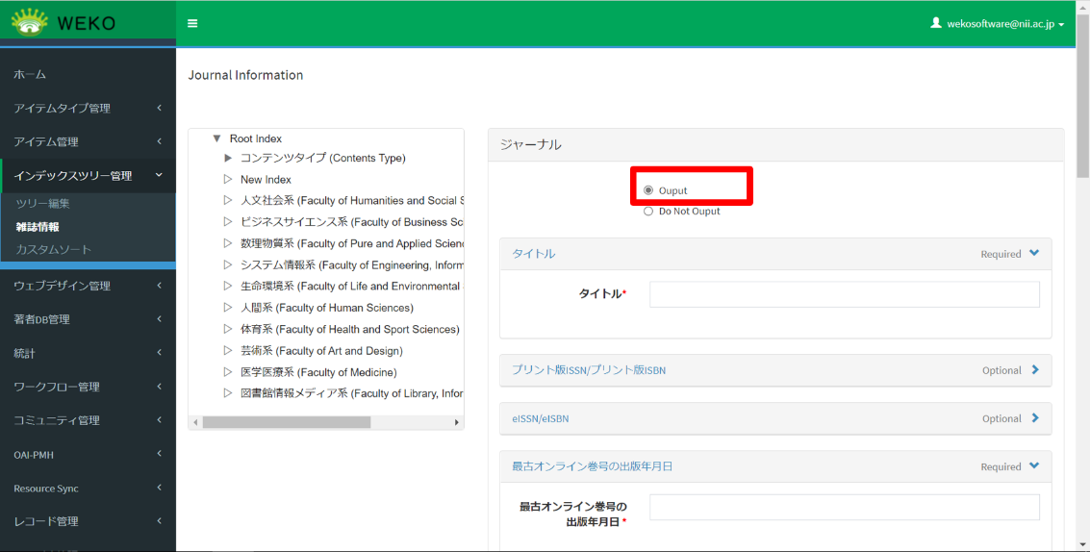
Task: Expand the eISSN/eISBN optional section chevron
Action: (x=1035, y=417)
